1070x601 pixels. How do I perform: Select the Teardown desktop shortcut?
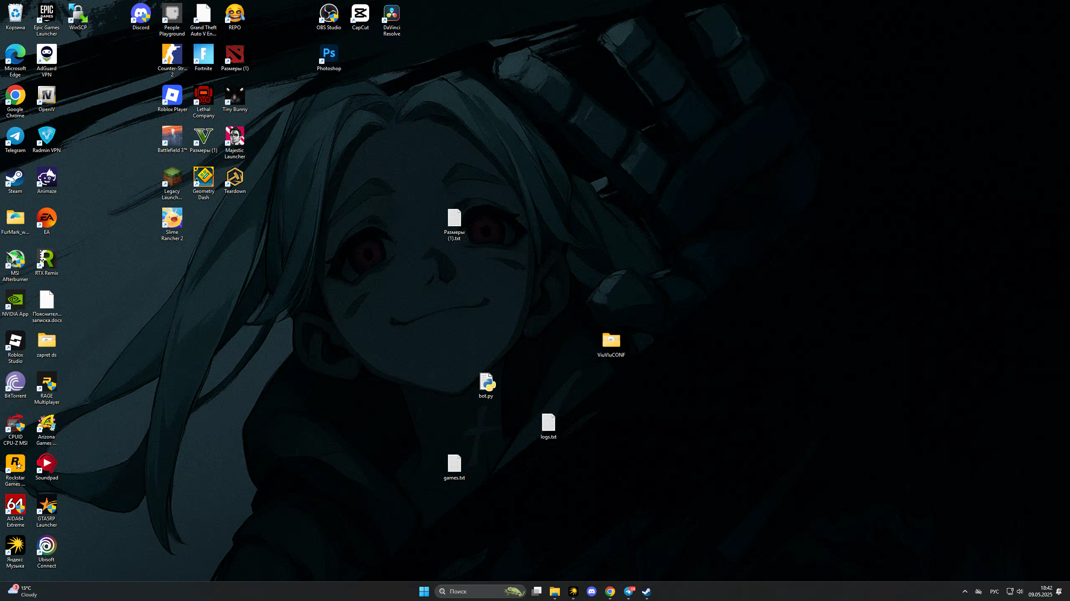click(x=235, y=181)
